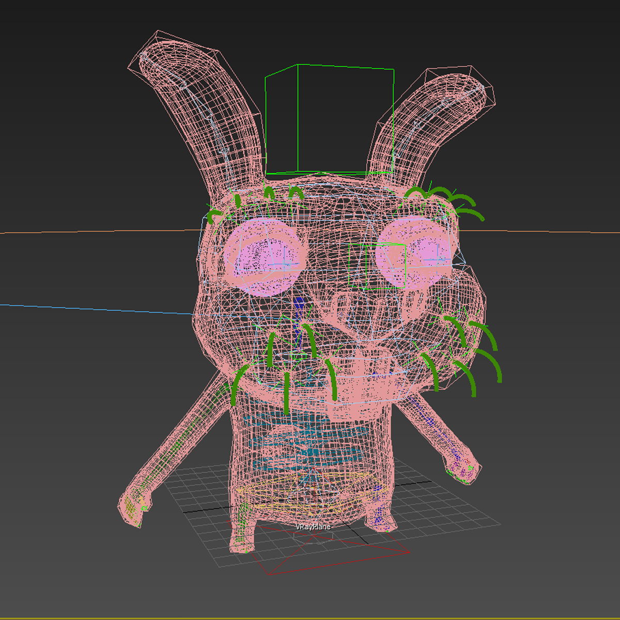Select the VRayPlane label text
The width and height of the screenshot is (620, 620).
[312, 527]
